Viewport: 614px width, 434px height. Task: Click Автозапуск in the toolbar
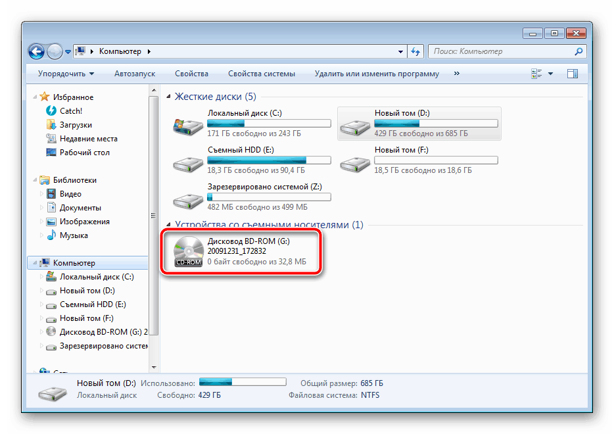(134, 74)
